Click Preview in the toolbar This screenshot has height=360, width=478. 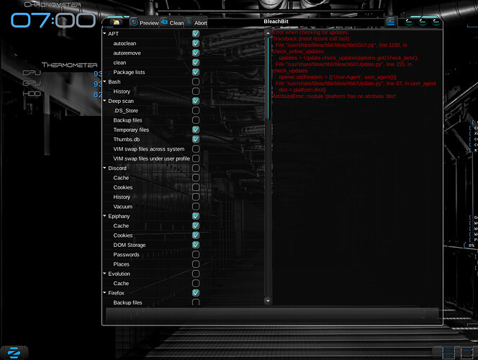click(144, 22)
